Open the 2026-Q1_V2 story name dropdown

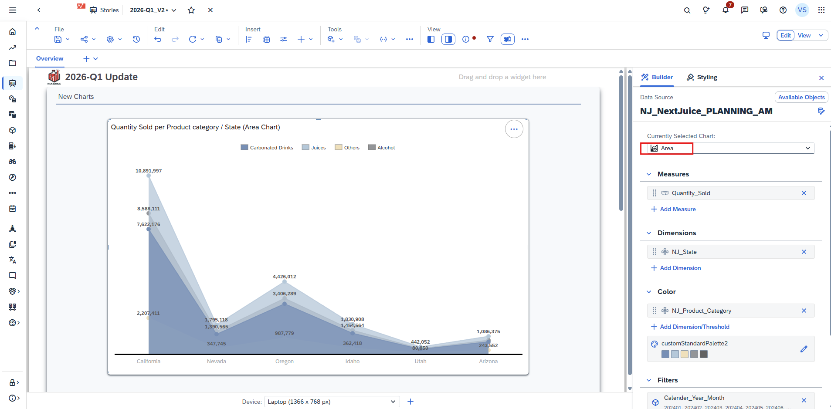(x=174, y=10)
